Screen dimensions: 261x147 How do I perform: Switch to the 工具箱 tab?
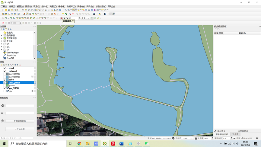point(235,134)
